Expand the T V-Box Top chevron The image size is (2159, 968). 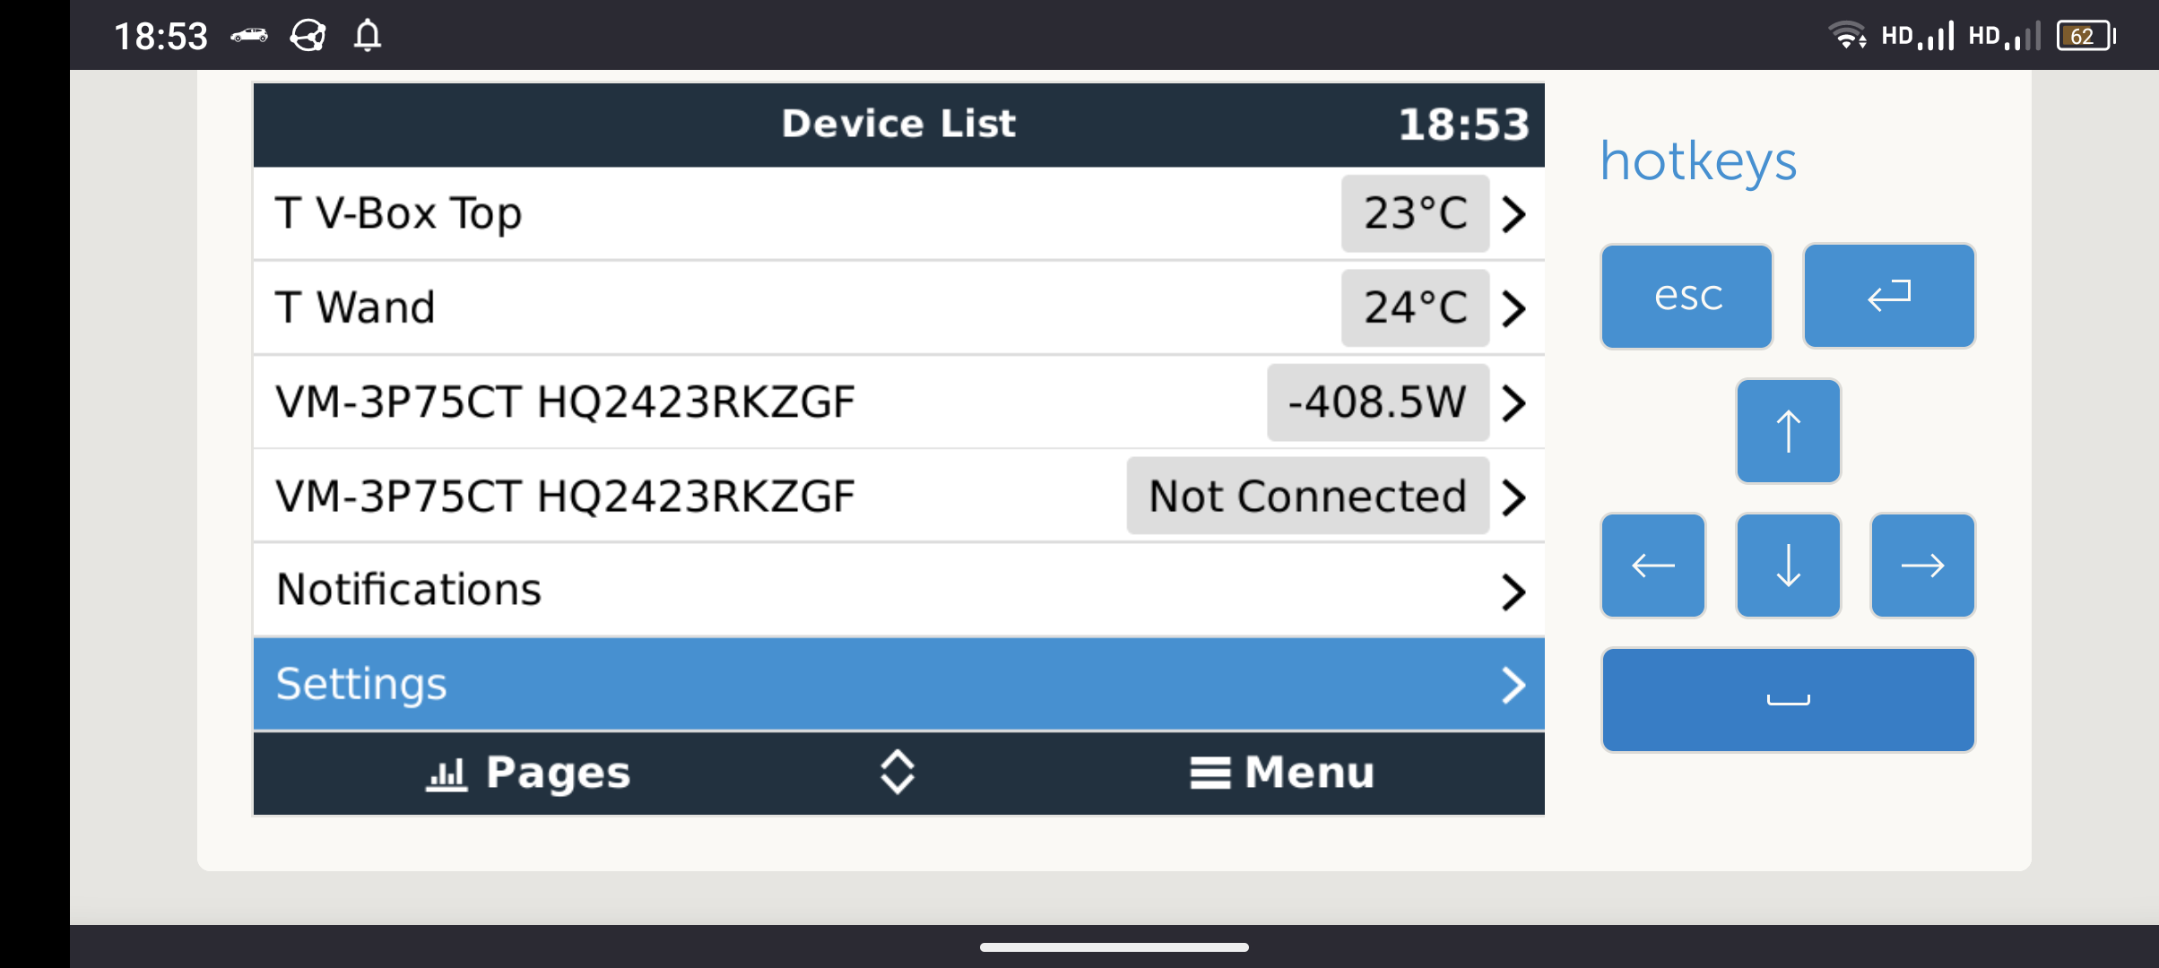(1514, 214)
